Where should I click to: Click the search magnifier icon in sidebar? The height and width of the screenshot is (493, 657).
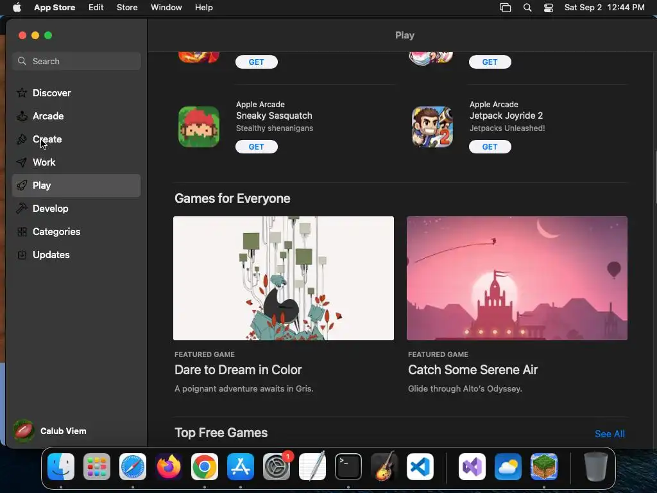(x=22, y=61)
